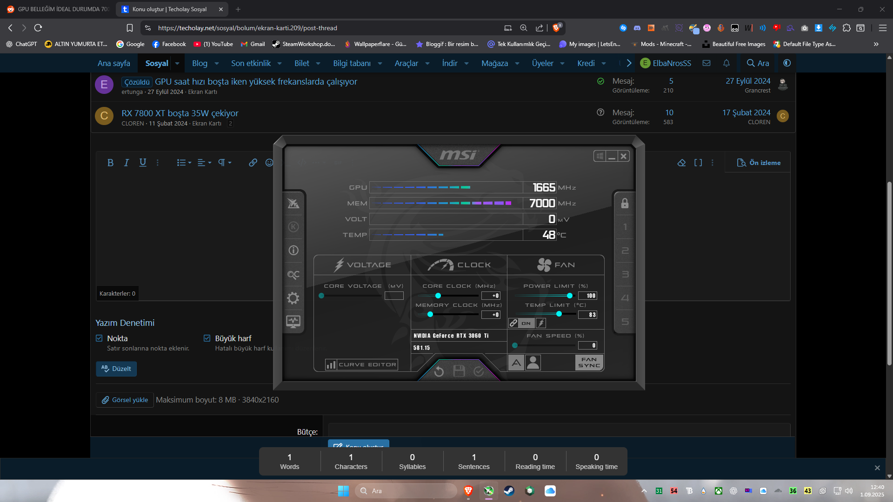Open the text alignment dropdown
The image size is (893, 502).
(205, 163)
